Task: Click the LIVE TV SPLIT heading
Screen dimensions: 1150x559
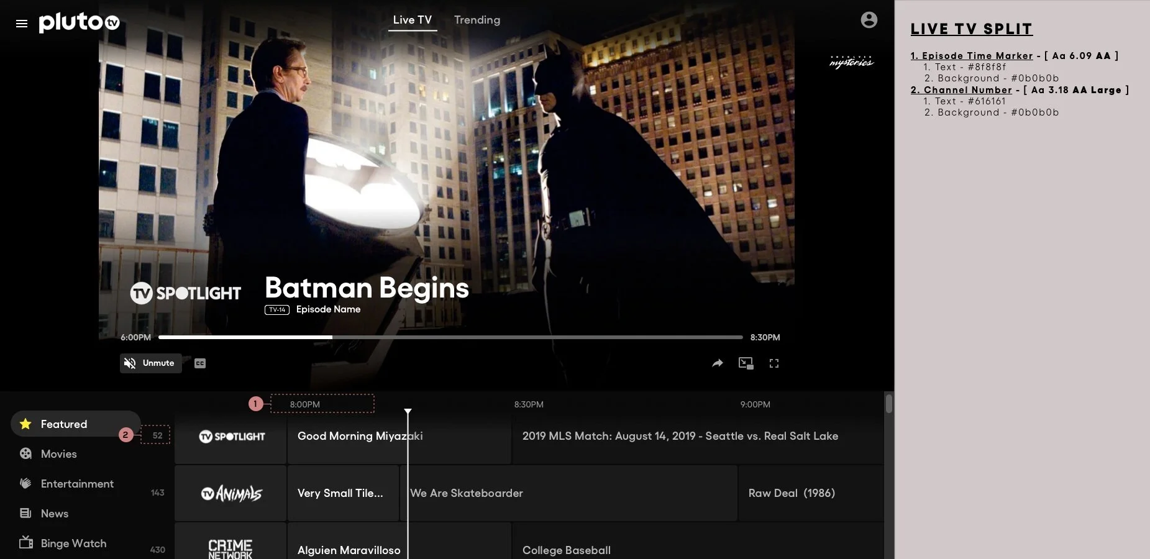Action: coord(972,29)
